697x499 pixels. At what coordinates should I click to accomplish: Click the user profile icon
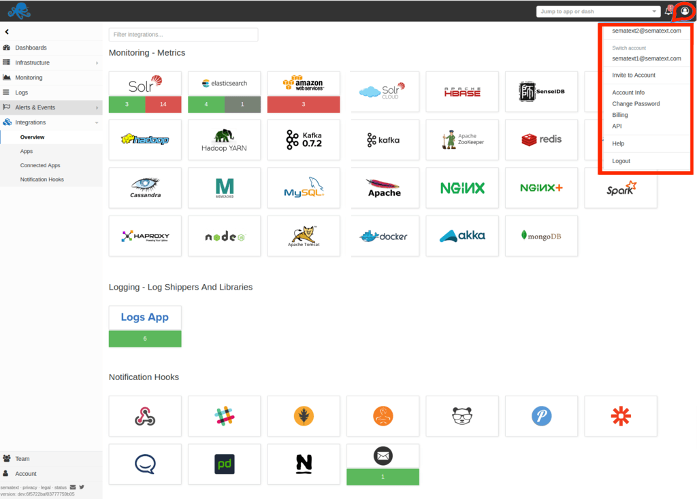(x=685, y=11)
